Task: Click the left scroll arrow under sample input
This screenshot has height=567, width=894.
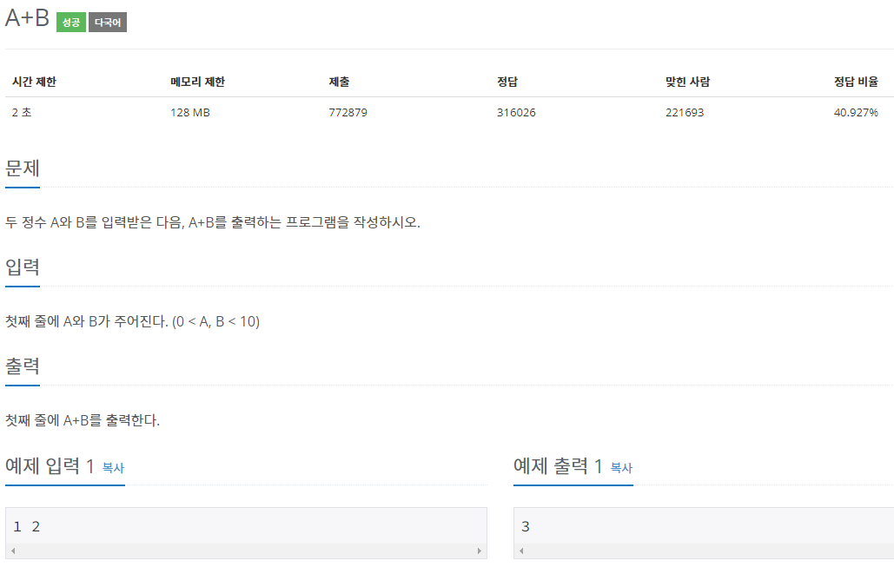Action: (x=13, y=551)
